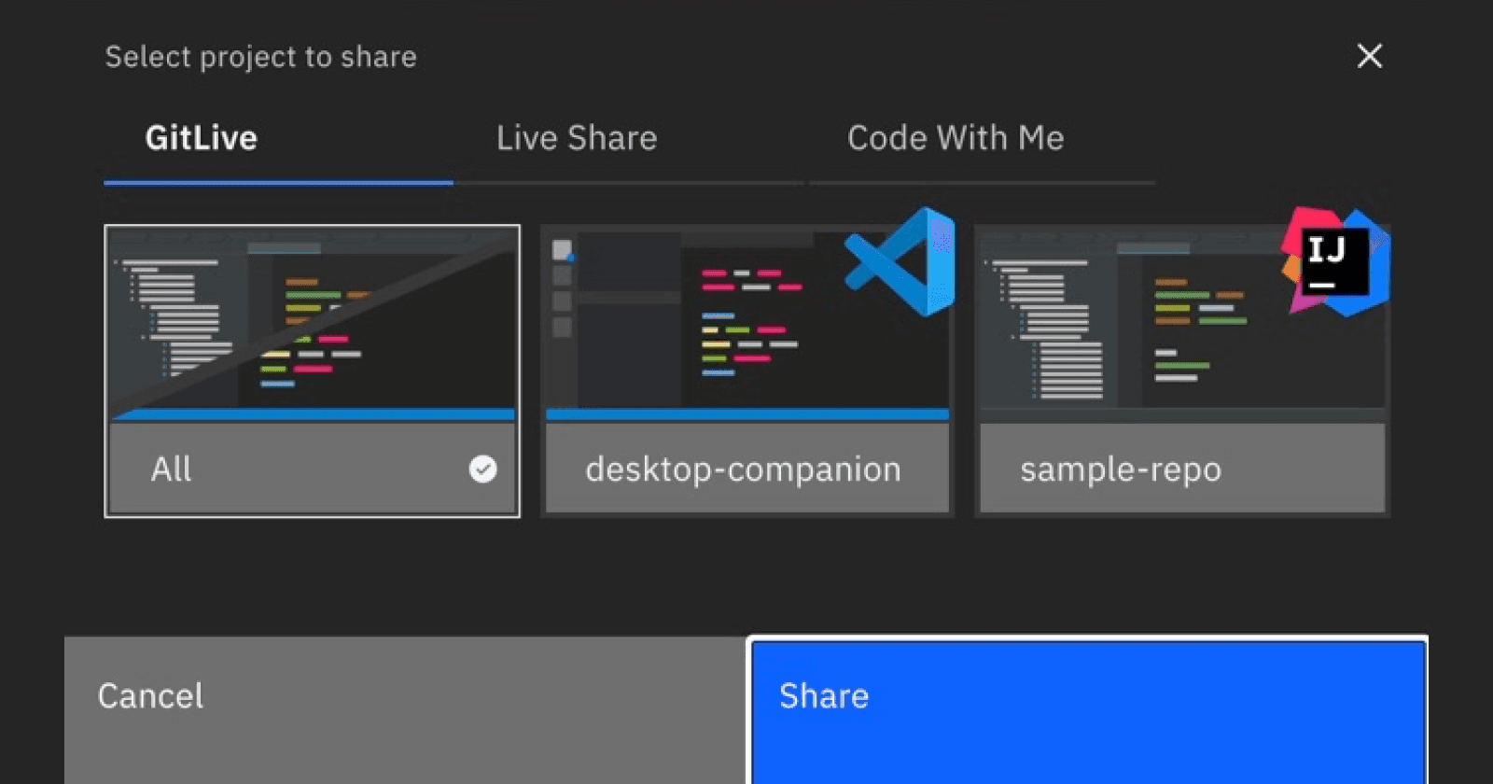The image size is (1493, 784).
Task: Click the blue status bar in desktop-companion preview
Action: click(746, 413)
